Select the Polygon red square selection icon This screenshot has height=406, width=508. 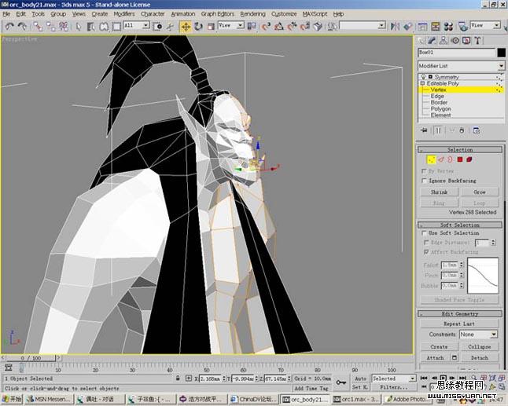[460, 159]
